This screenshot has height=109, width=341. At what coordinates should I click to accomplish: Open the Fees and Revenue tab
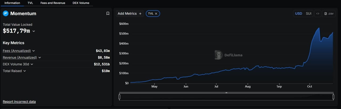(53, 3)
